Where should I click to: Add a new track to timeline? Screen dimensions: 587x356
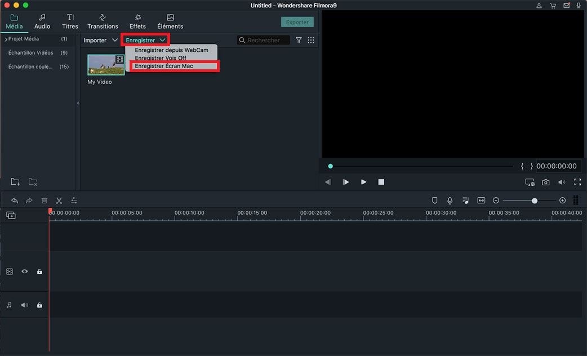pyautogui.click(x=11, y=215)
